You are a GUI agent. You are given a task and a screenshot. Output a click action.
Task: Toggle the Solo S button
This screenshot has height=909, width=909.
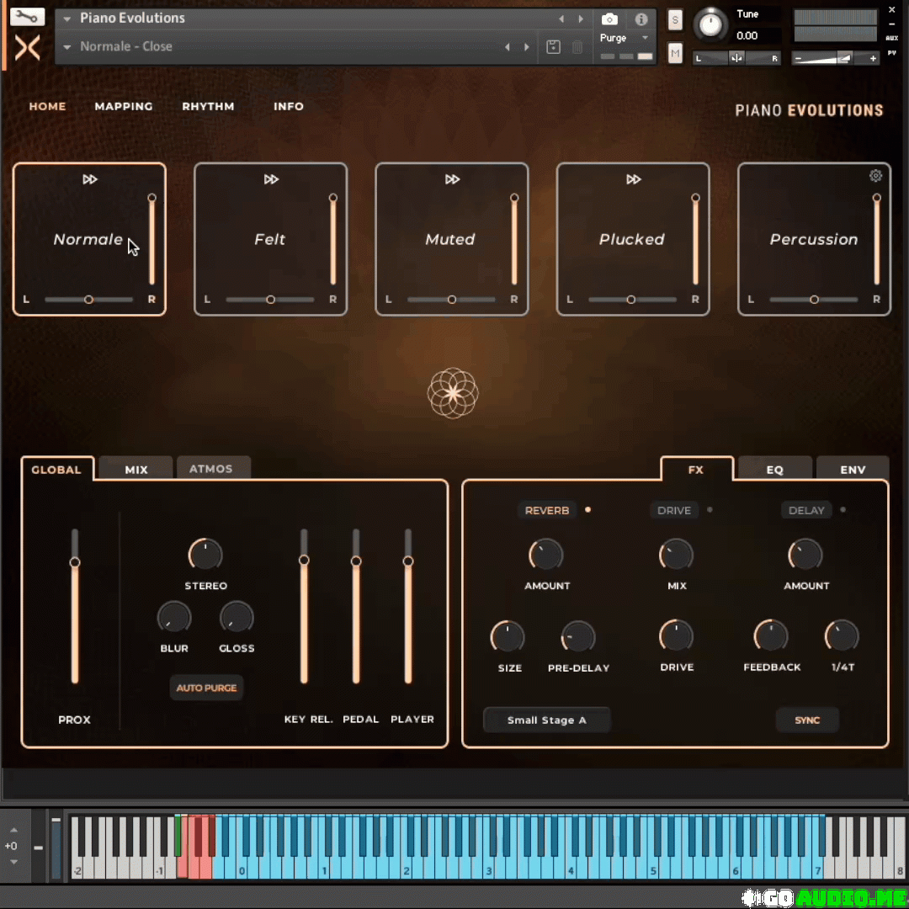click(675, 21)
